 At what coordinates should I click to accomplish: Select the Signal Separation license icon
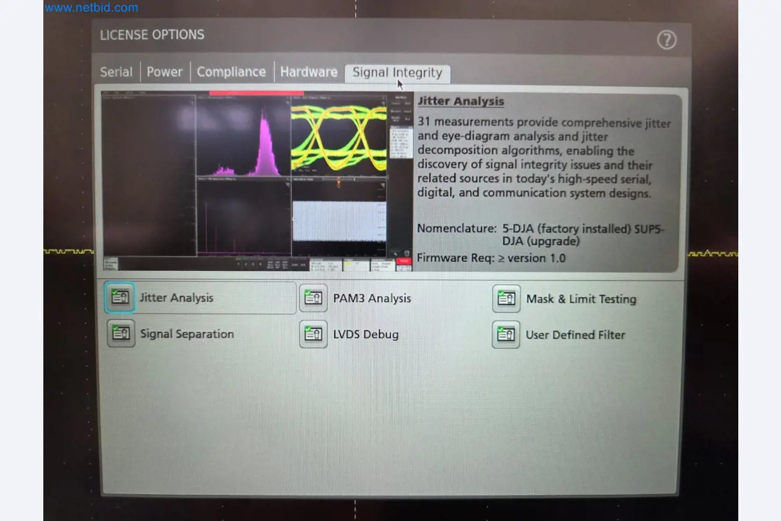pyautogui.click(x=121, y=334)
